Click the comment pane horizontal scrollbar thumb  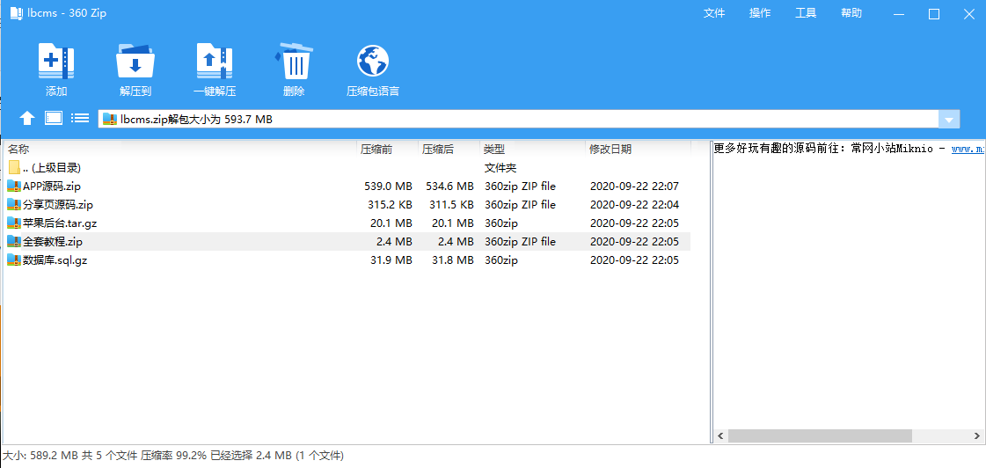point(820,436)
